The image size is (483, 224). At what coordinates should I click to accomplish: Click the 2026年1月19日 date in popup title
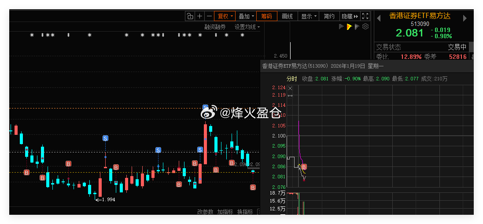[x=348, y=66]
